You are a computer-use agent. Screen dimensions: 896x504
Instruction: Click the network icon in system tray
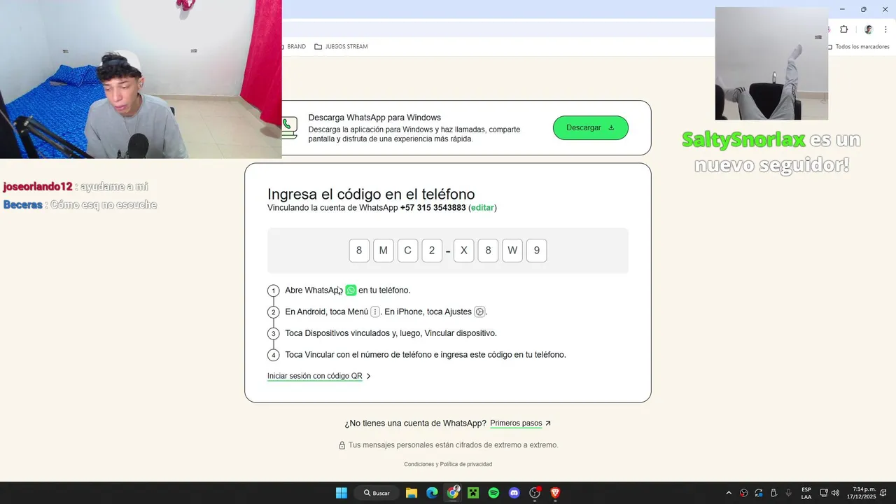[x=824, y=493]
